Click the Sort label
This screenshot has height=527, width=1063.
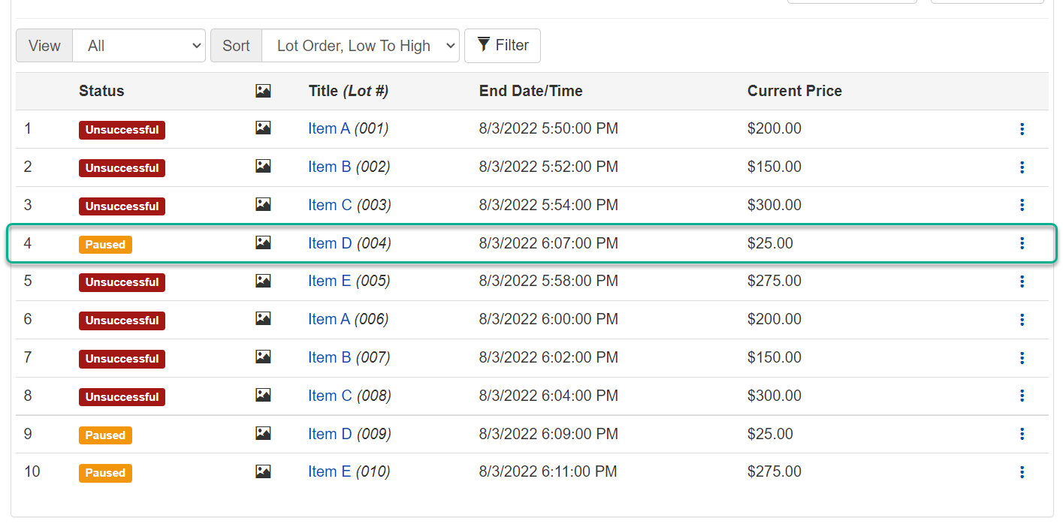pyautogui.click(x=236, y=46)
